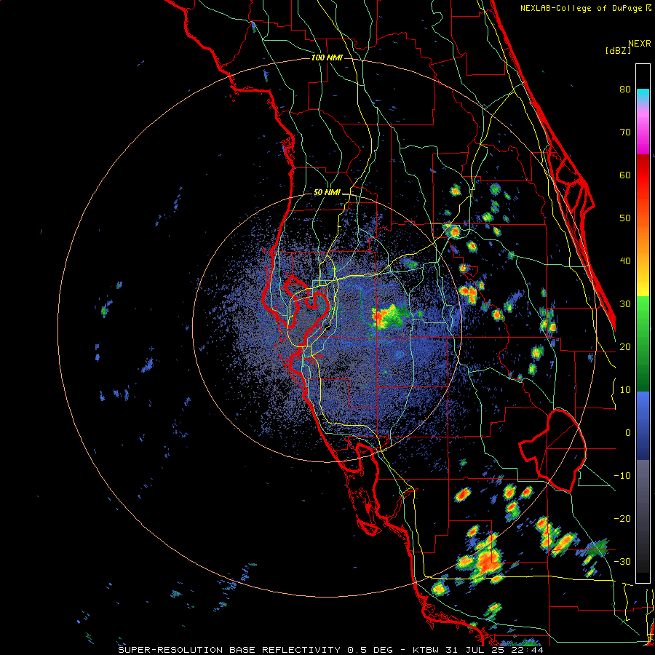Viewport: 655px width, 655px height.
Task: Click the 30 value on the dBZ scale
Action: coord(625,303)
